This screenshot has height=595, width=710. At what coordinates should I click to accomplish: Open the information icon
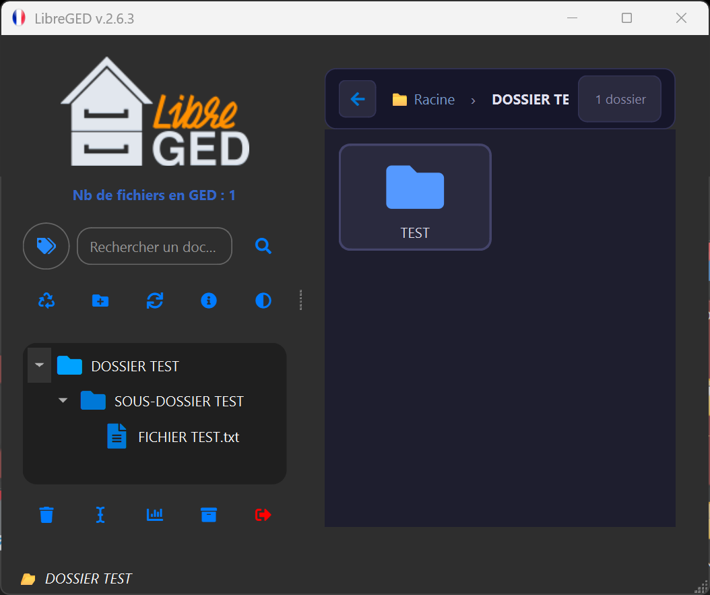pos(209,301)
